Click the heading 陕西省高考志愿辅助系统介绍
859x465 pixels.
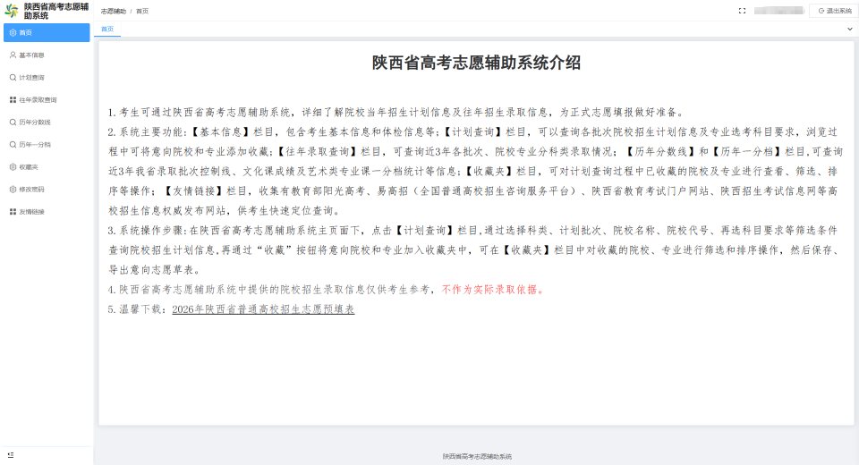pyautogui.click(x=476, y=63)
